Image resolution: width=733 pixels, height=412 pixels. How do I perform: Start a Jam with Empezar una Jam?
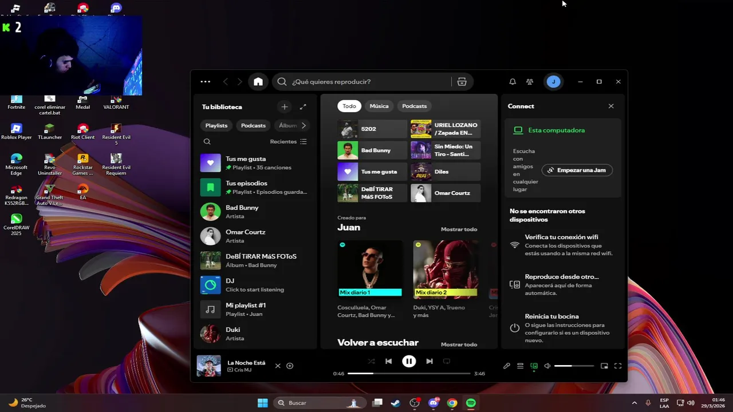[577, 170]
